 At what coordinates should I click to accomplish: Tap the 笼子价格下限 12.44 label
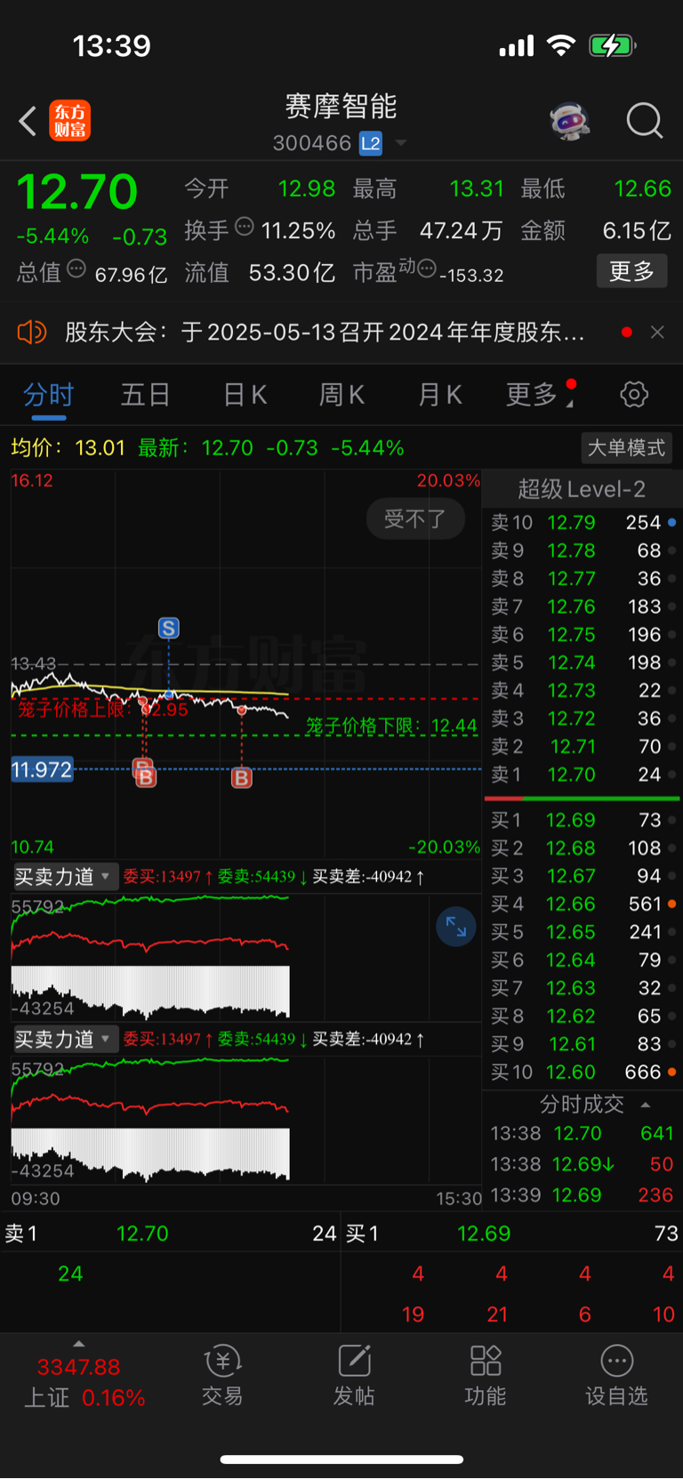pos(392,726)
